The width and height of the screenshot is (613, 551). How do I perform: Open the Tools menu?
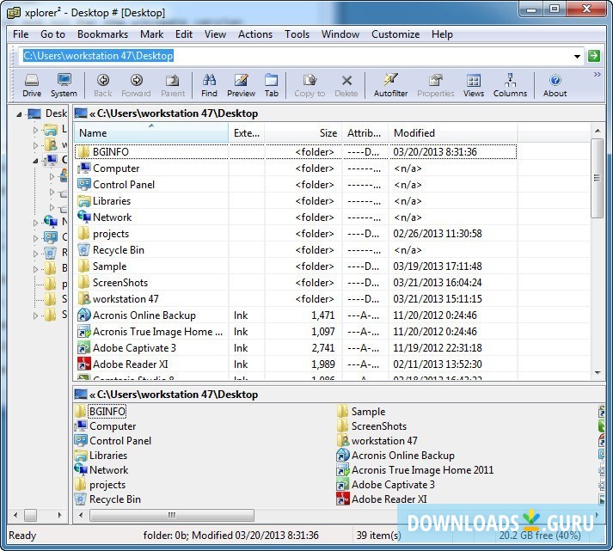click(x=297, y=34)
